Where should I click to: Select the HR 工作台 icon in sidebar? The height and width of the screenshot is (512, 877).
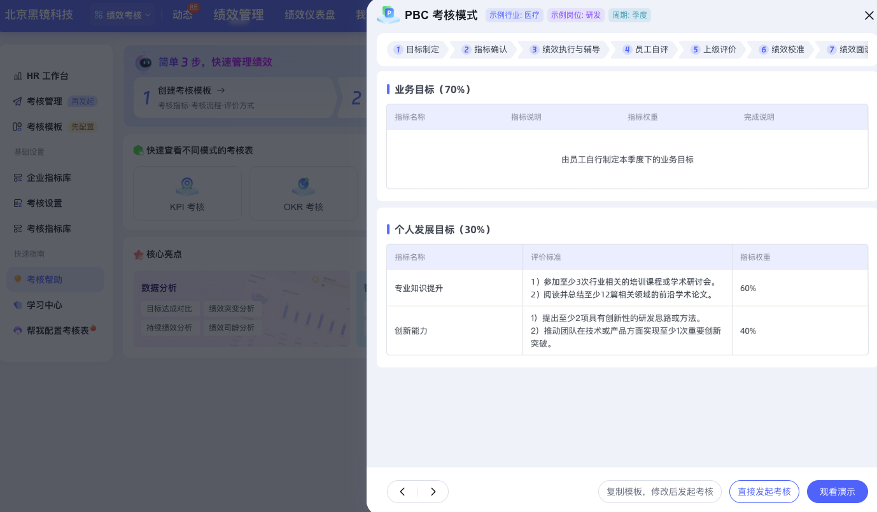coord(18,76)
